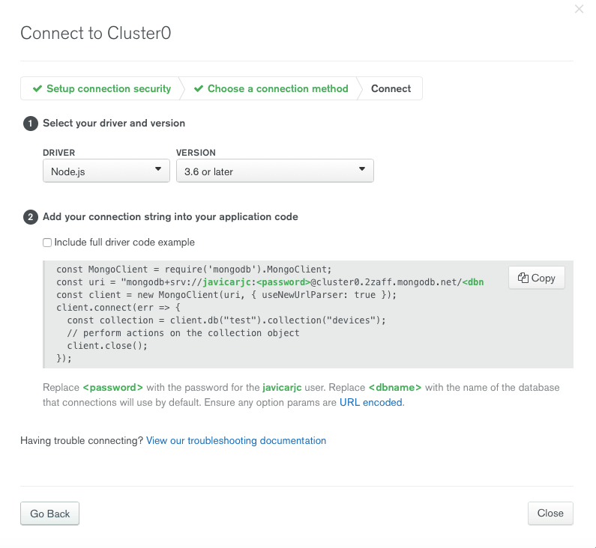Screen dimensions: 596x548
Task: Click the Close button at the bottom right
Action: point(550,513)
